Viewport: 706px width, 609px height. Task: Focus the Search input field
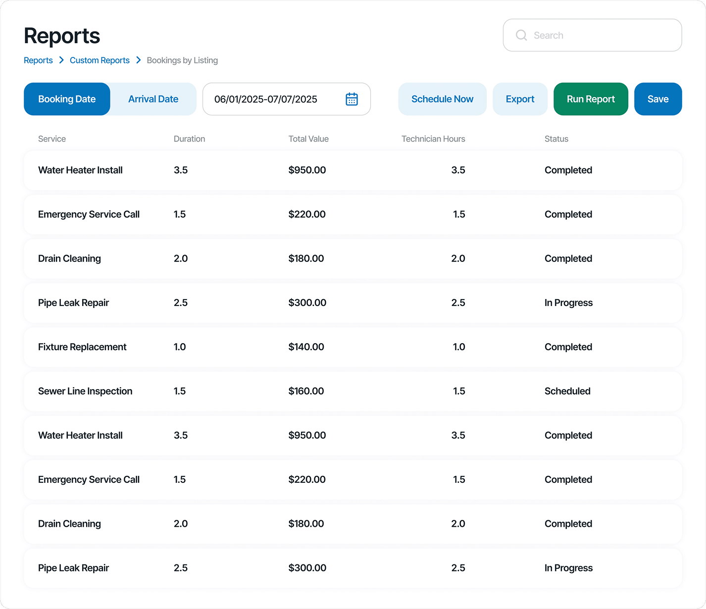click(592, 35)
